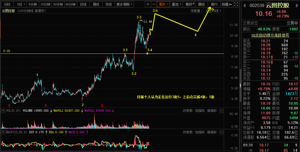Click stock code 002539 in header
Image resolution: width=300 pixels, height=152 pixels.
257,6
